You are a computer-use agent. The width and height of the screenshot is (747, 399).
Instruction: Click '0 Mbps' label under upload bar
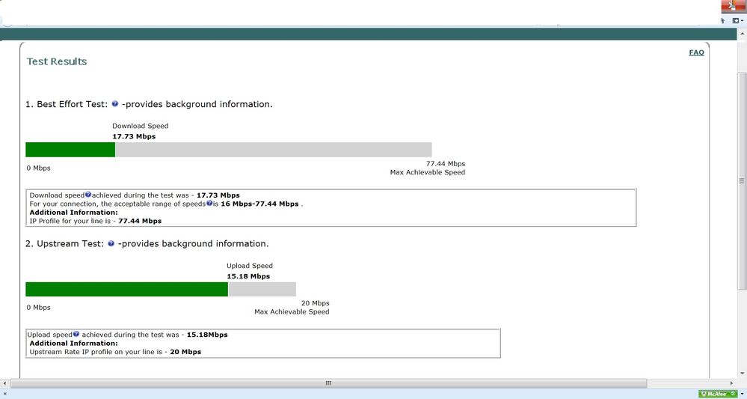[39, 308]
